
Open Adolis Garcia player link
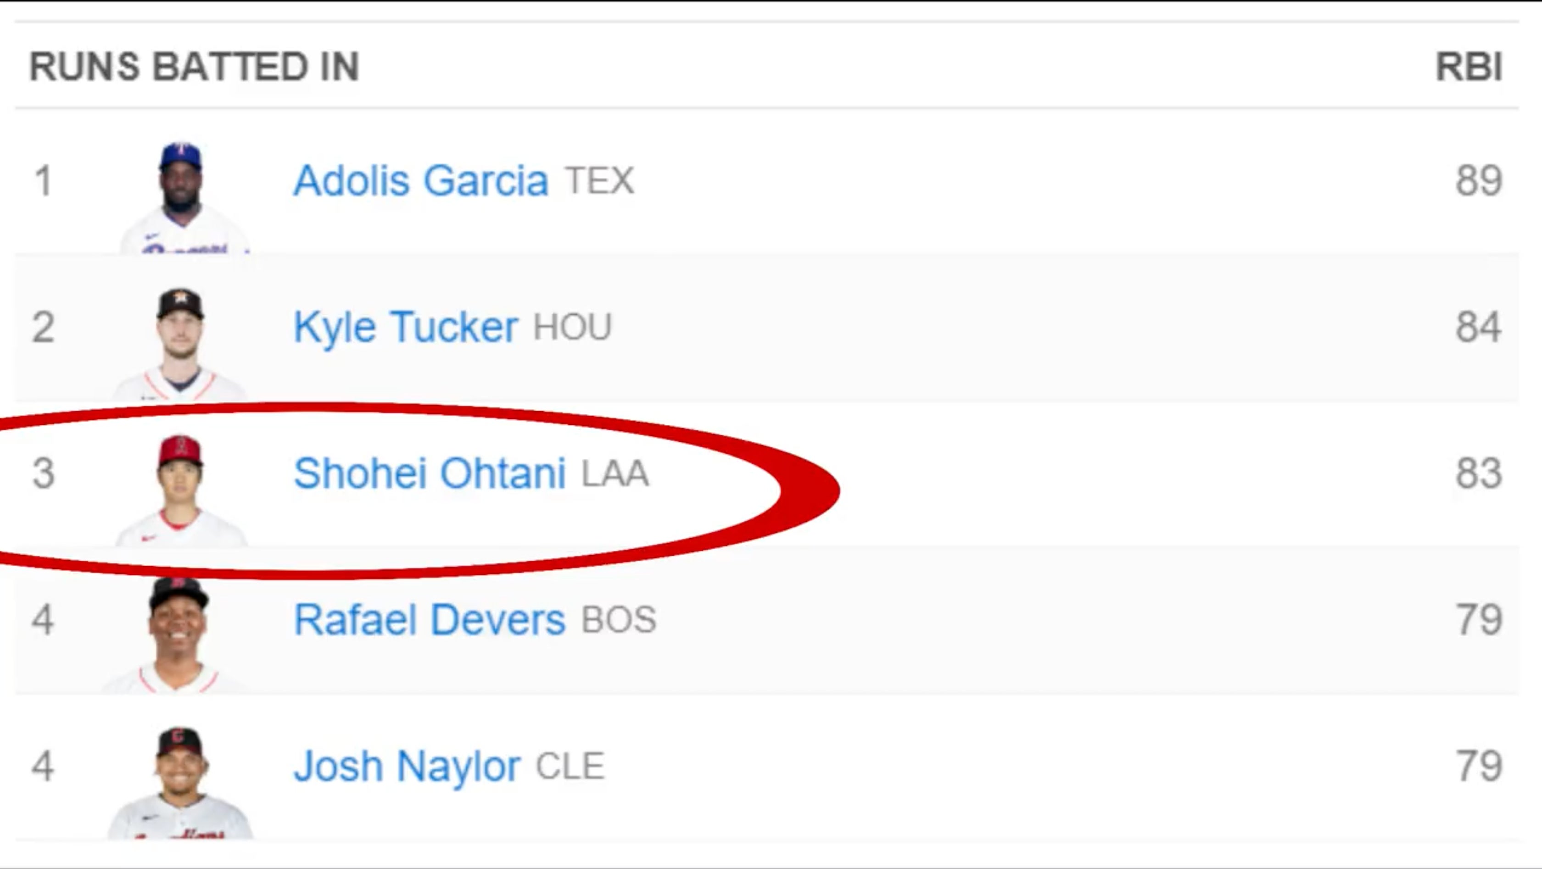tap(420, 180)
